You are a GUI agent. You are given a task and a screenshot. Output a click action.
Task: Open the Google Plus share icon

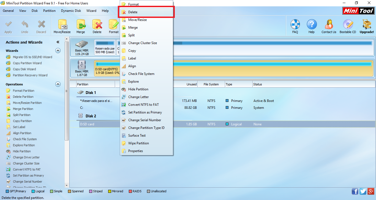pos(371,191)
